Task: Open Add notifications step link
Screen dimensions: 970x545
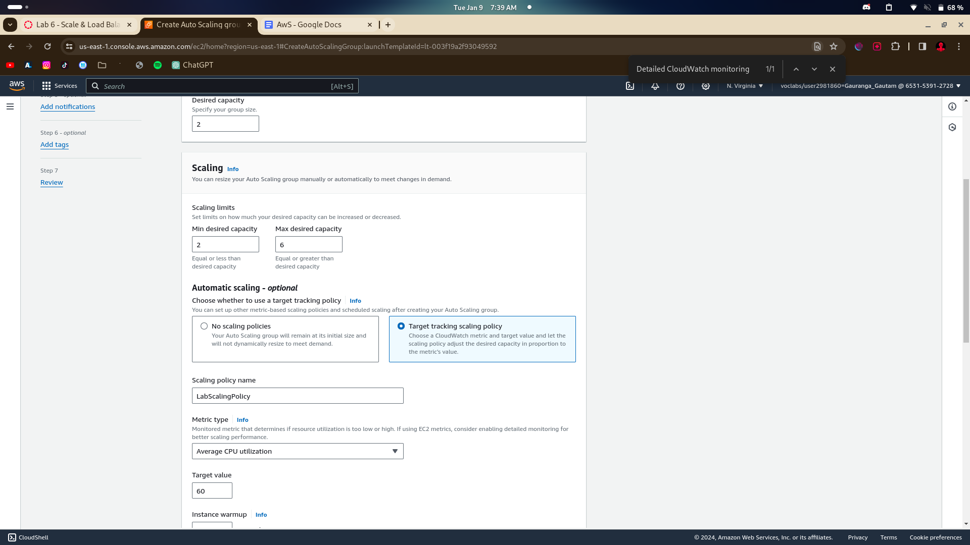Action: tap(68, 106)
